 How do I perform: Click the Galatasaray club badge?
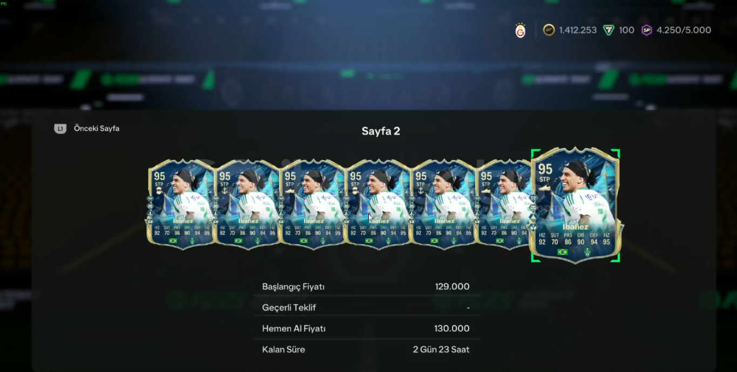coord(520,30)
